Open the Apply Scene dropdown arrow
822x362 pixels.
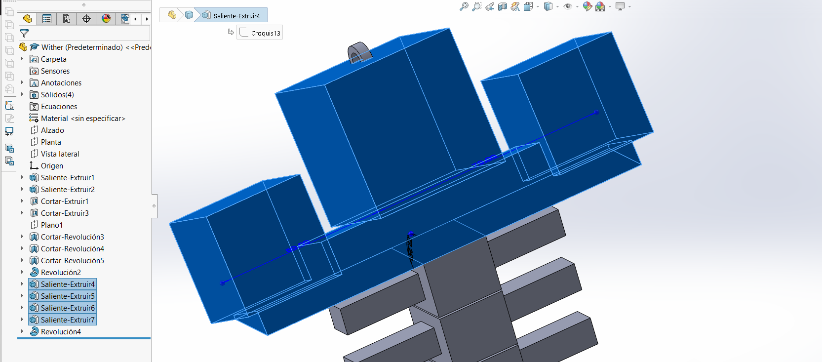click(610, 7)
